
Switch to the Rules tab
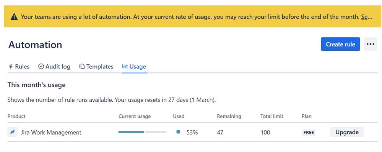point(19,67)
